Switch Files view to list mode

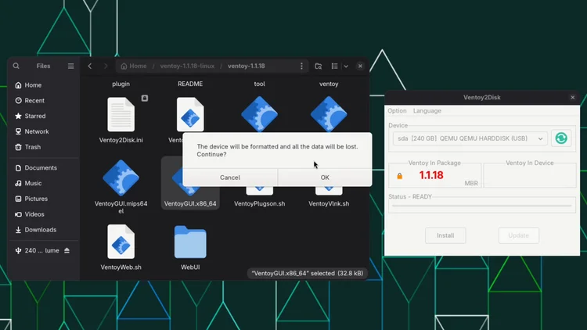(x=334, y=66)
